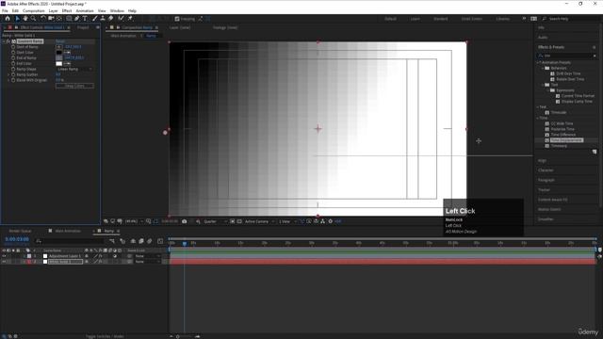The height and width of the screenshot is (339, 603).
Task: Open the Effect menu
Action: pyautogui.click(x=67, y=10)
